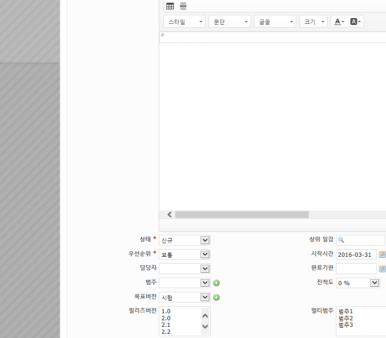386x338 pixels.
Task: Click up arrow in 릴리즈버전 list
Action: 205,316
